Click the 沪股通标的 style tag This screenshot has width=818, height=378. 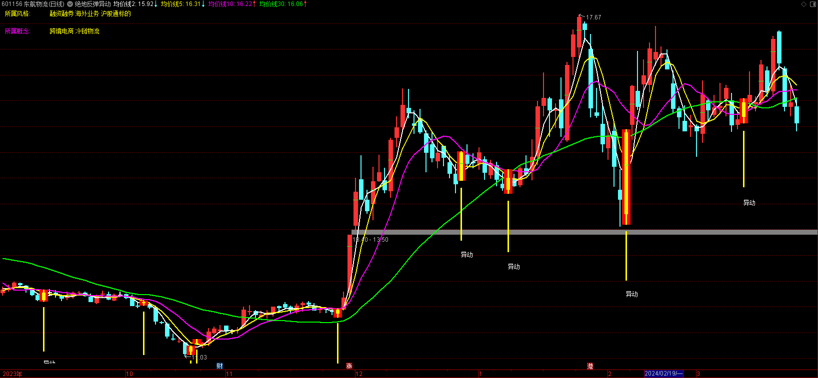click(x=116, y=13)
